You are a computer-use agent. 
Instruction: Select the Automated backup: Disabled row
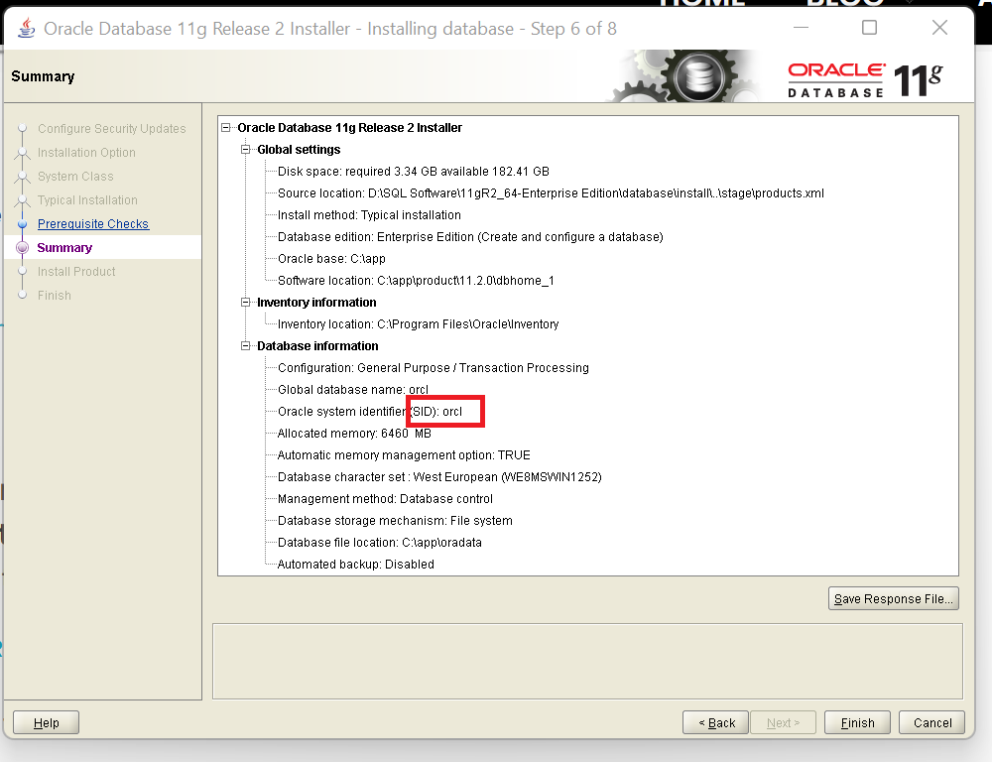pyautogui.click(x=355, y=565)
